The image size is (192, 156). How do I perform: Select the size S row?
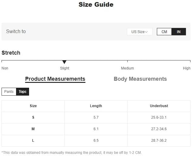pos(96,117)
